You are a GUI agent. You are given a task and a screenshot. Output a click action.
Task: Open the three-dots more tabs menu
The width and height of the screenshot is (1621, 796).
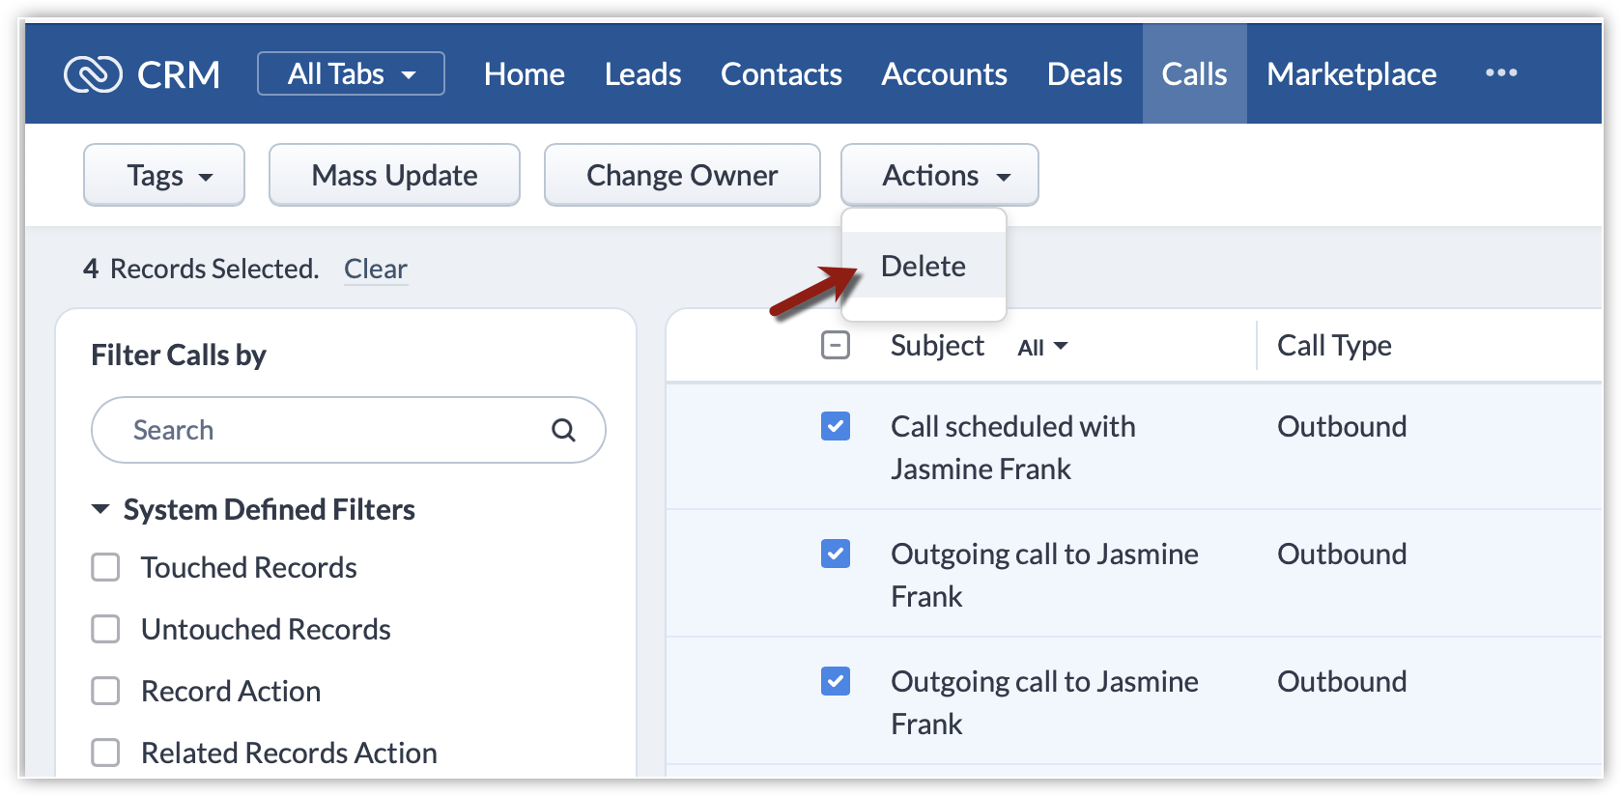(1500, 73)
